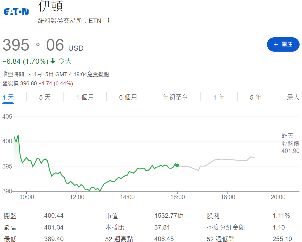Select the 最大 maximum range tab
The height and width of the screenshot is (242, 302).
[293, 97]
